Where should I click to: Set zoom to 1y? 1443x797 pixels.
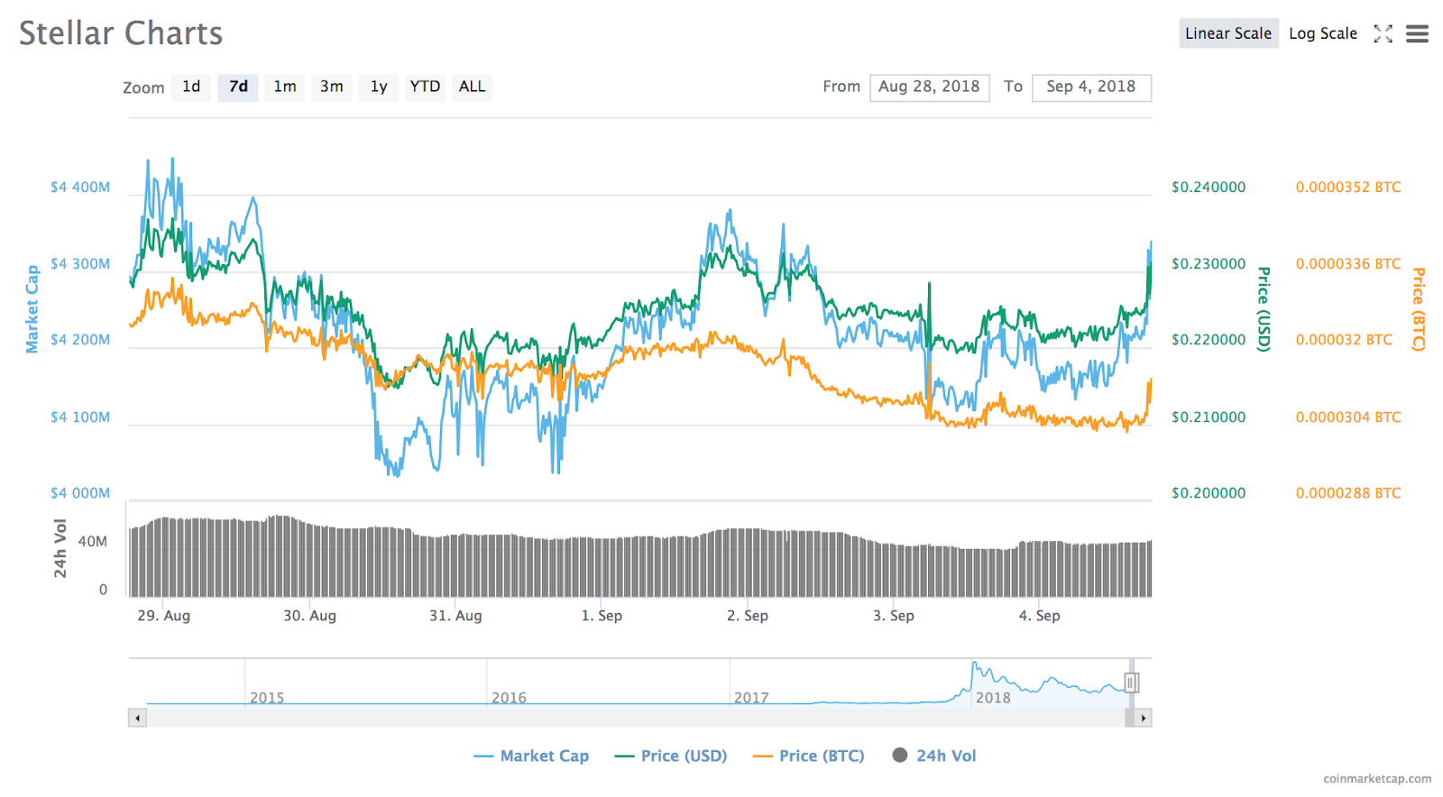point(379,87)
